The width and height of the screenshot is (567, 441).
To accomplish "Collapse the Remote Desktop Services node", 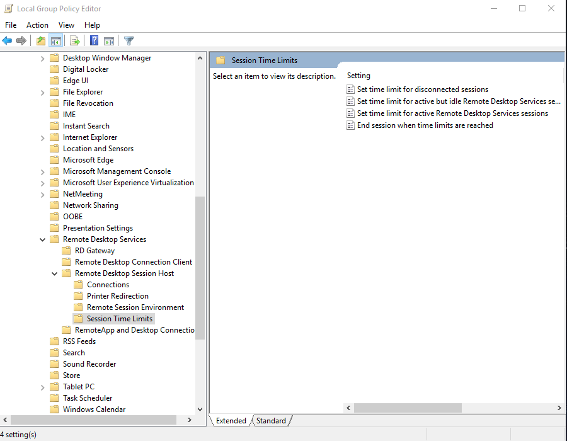I will [x=42, y=239].
